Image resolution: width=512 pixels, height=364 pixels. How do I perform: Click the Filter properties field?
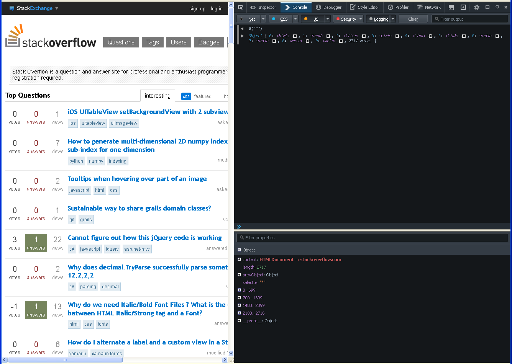372,238
